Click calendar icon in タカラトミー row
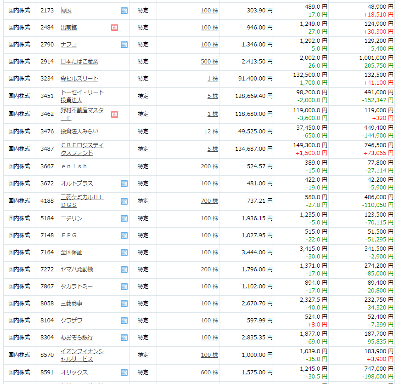This screenshot has width=399, height=384. pyautogui.click(x=124, y=287)
